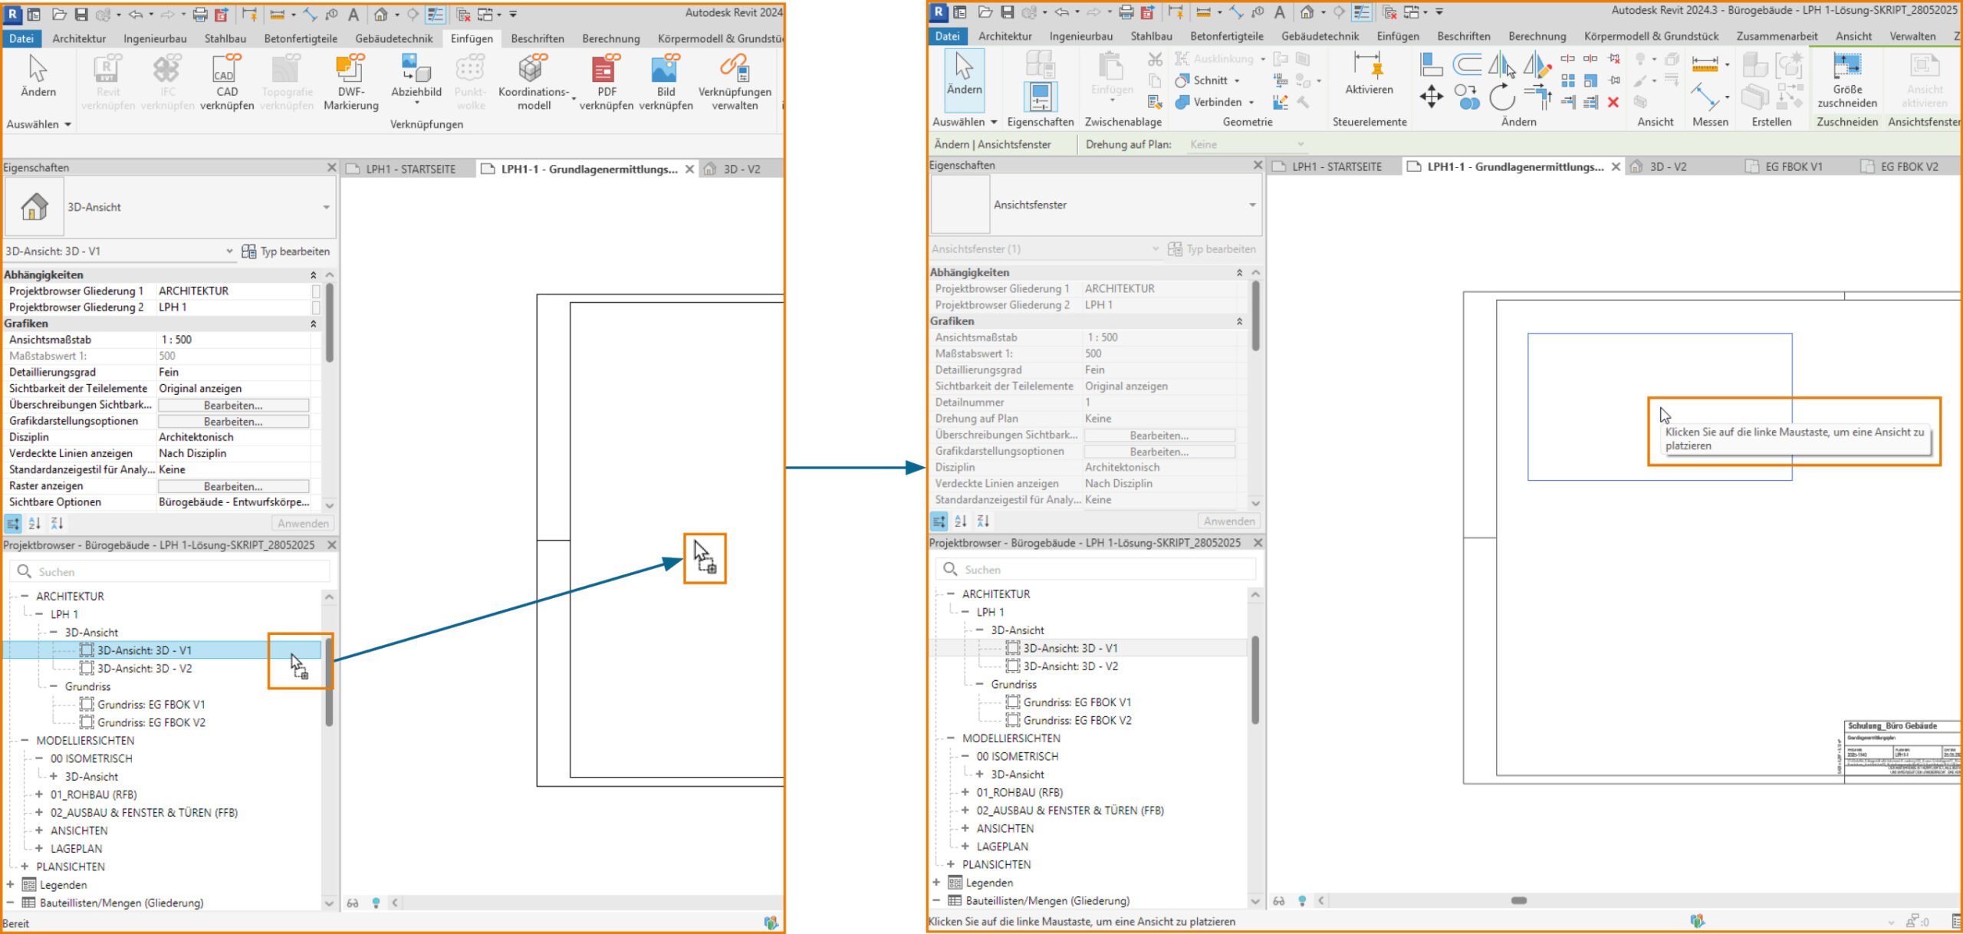Toggle checkbox beside LPH 1 in left properties
Screen dimensions: 1963x934
pos(316,307)
